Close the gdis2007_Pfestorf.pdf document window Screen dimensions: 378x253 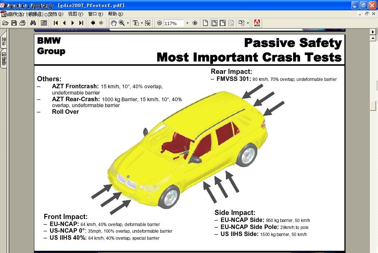(374, 14)
